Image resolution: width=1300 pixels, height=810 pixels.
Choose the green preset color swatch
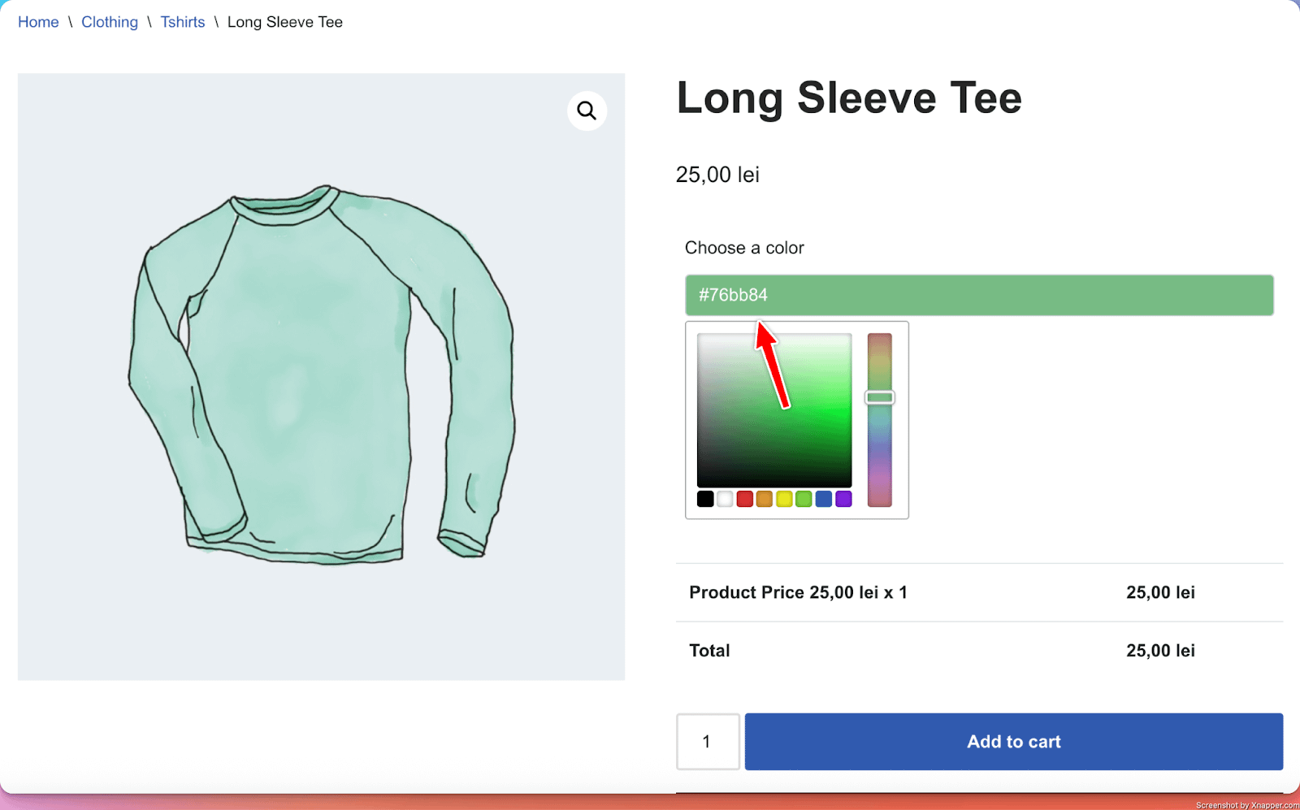coord(804,499)
